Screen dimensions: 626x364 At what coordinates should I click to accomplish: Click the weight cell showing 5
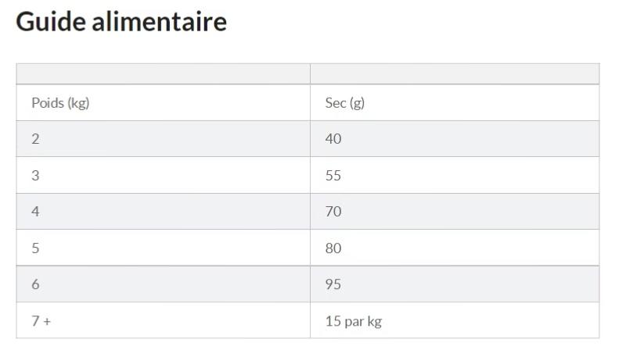[x=35, y=248]
